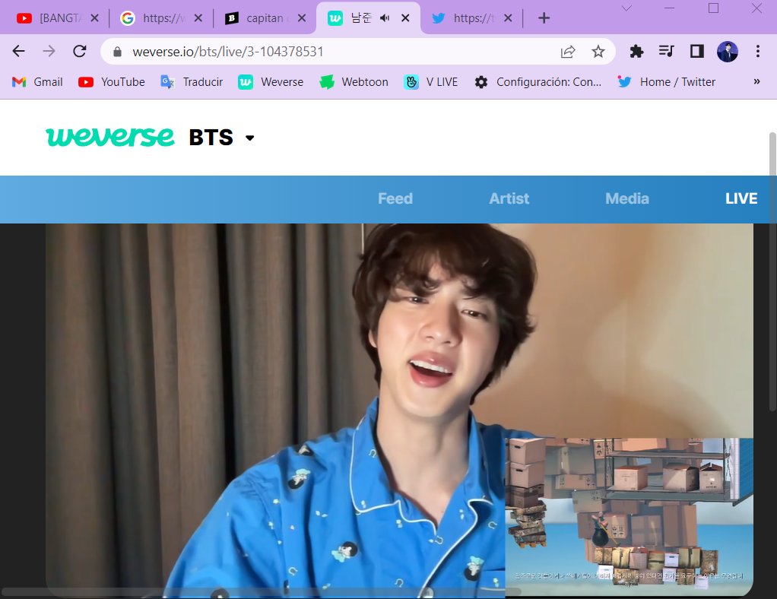This screenshot has width=777, height=599.
Task: Open Weverse bookmark
Action: [x=271, y=82]
